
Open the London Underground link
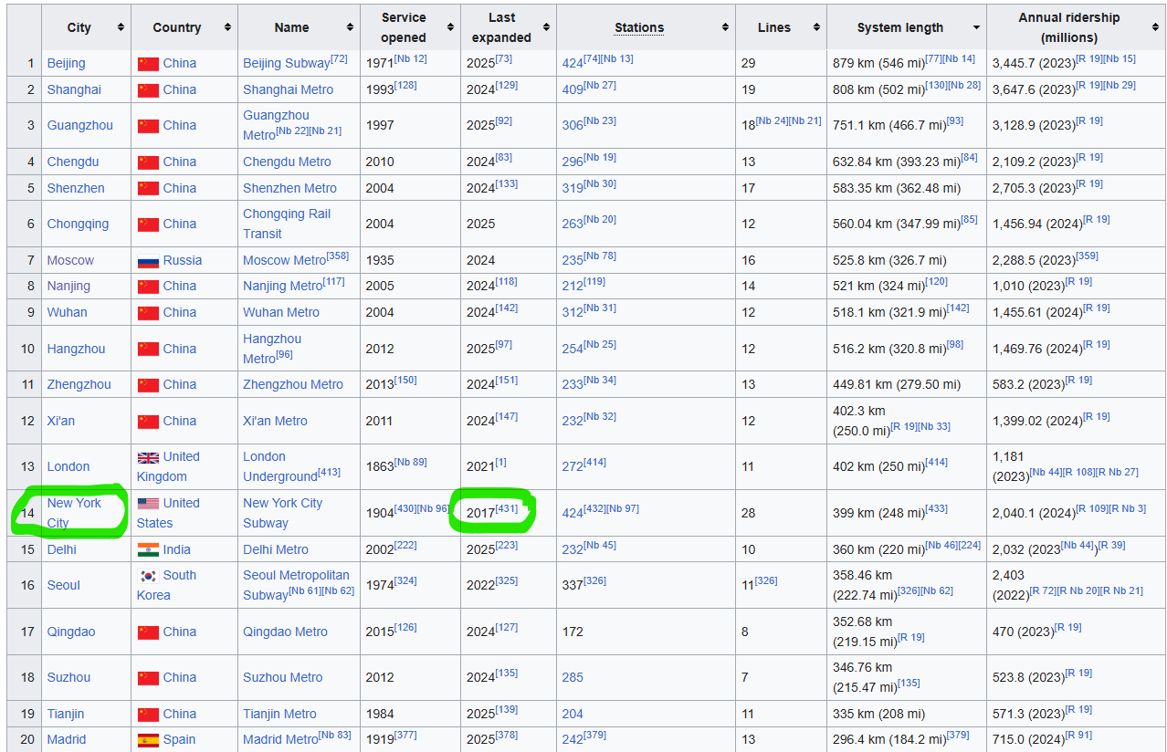[x=279, y=466]
